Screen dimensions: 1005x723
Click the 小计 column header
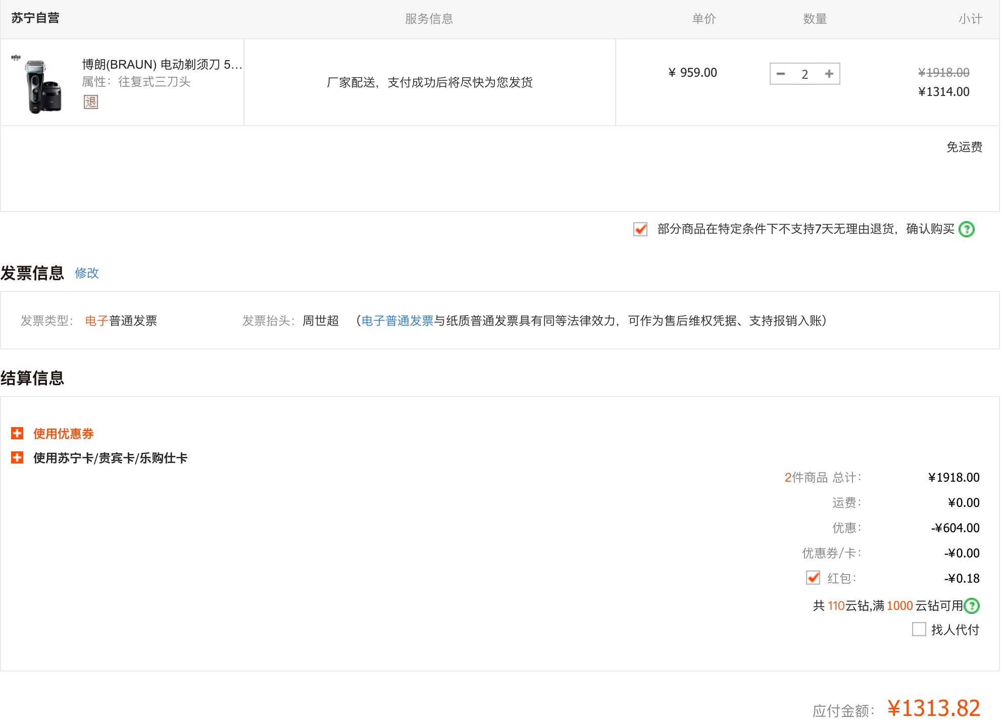(970, 19)
